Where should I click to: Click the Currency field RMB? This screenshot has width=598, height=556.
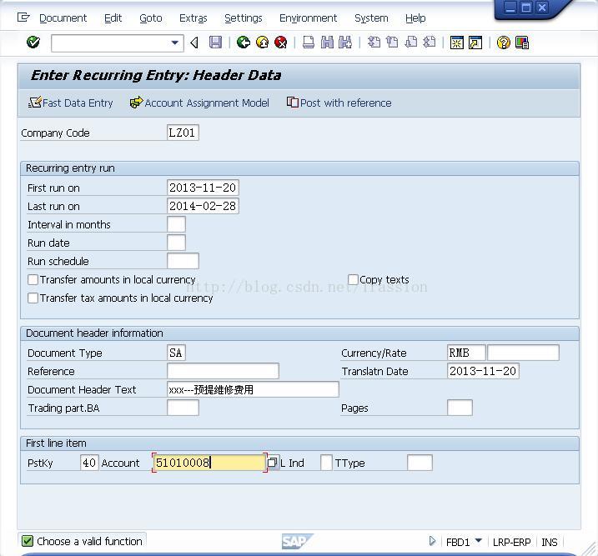(466, 353)
